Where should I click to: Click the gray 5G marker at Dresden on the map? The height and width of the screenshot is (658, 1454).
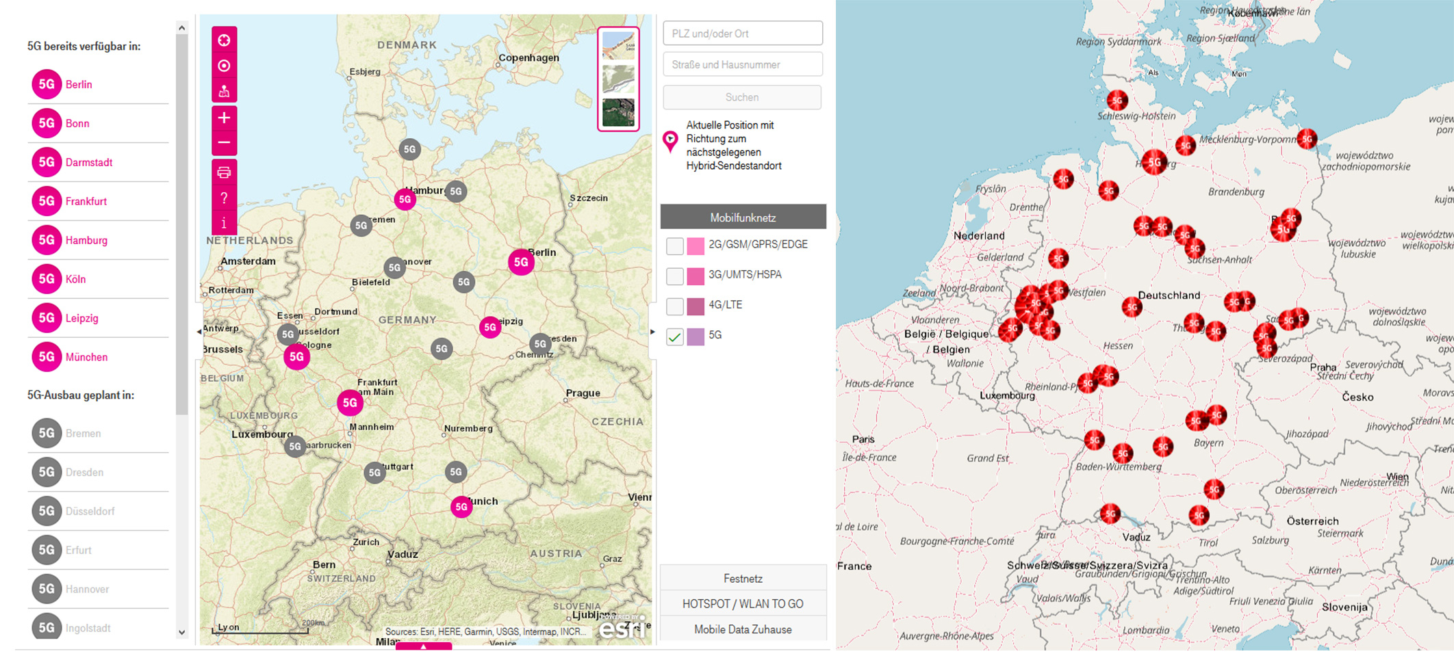click(540, 344)
